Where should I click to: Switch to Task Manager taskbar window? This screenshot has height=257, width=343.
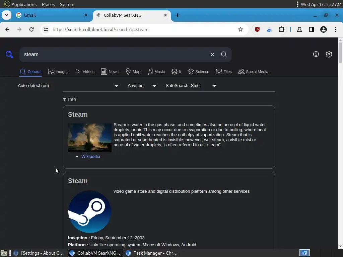pyautogui.click(x=152, y=253)
